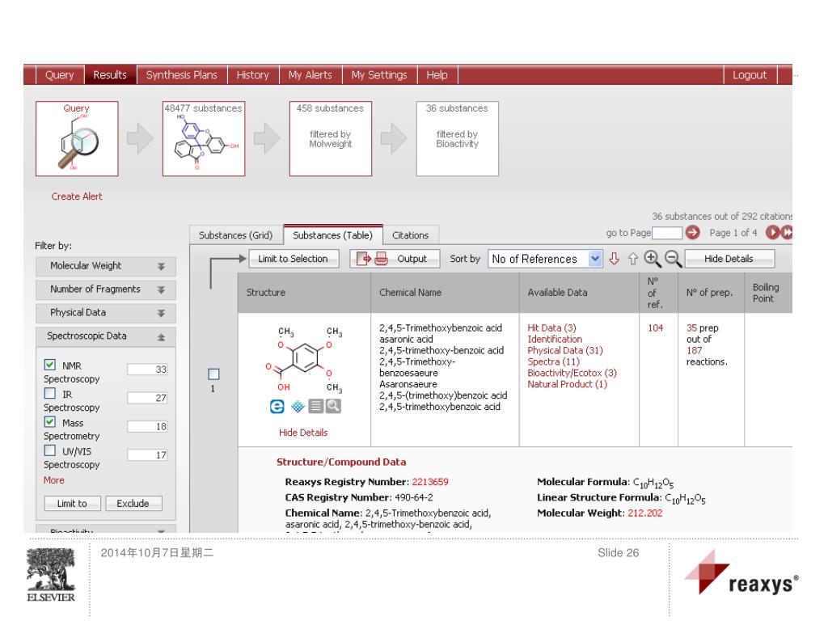Zoom out on structures
828x621 pixels.
pyautogui.click(x=673, y=258)
